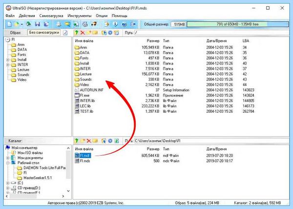The height and width of the screenshot is (209, 293).
Task: Click the document with arrow toolbar icon
Action: click(x=106, y=24)
